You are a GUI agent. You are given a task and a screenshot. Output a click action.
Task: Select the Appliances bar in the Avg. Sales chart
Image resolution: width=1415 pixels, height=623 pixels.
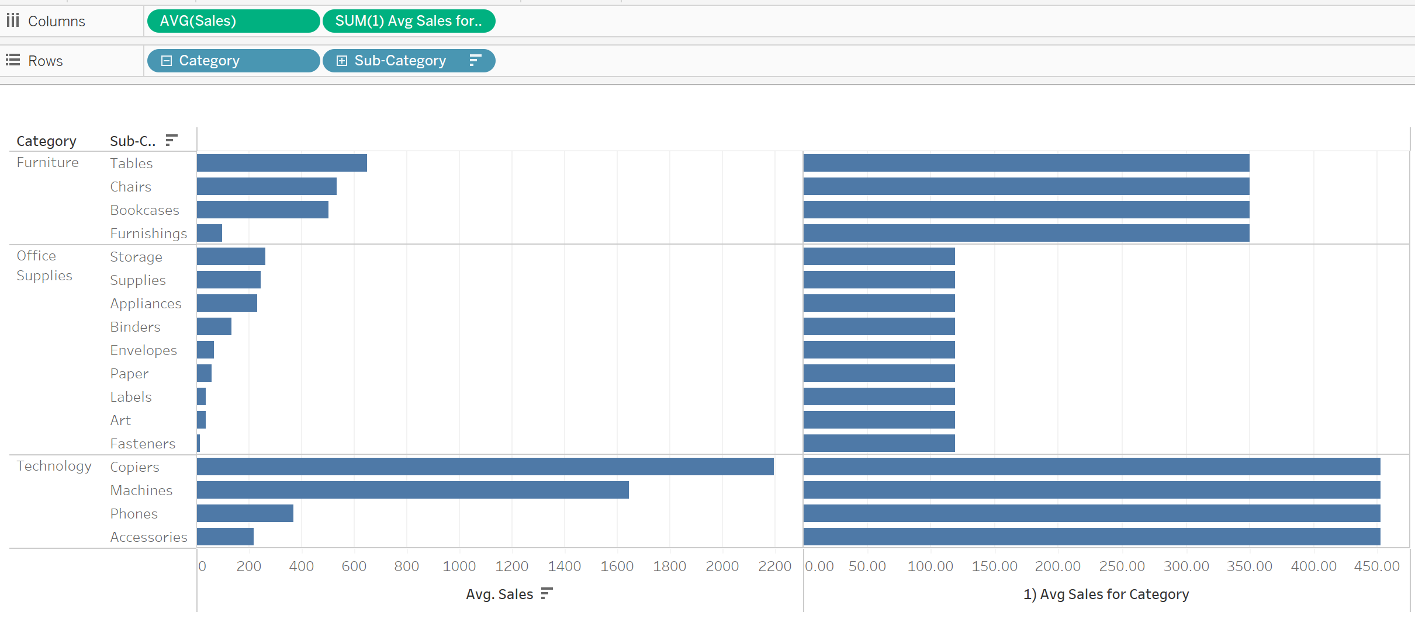(x=227, y=303)
